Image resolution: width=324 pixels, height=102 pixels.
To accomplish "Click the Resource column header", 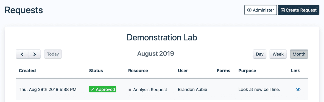I will tap(138, 71).
